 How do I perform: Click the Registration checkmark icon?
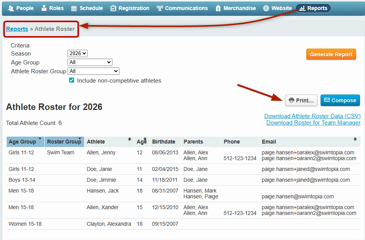tap(113, 8)
